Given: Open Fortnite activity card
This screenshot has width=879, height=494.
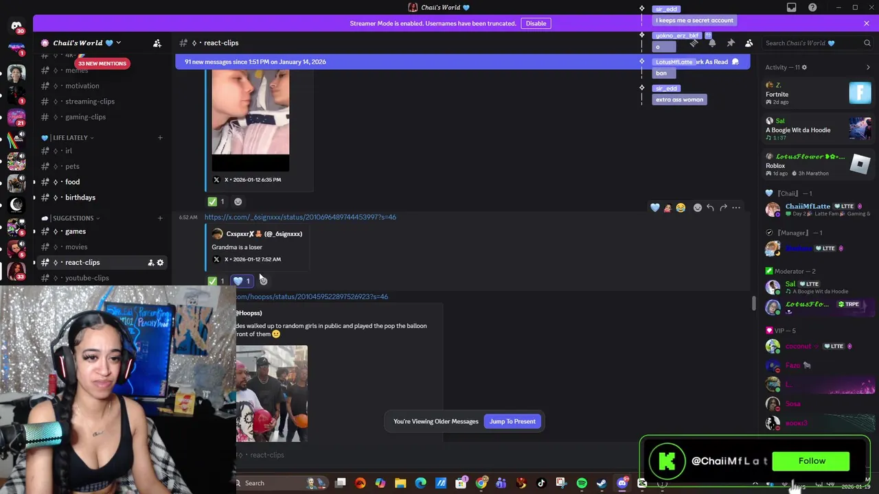Looking at the screenshot, I should click(819, 94).
